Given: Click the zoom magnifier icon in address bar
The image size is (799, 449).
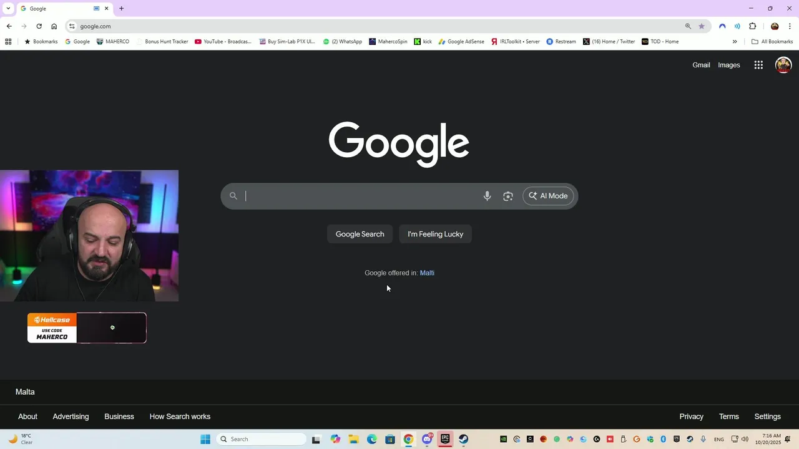Looking at the screenshot, I should click(688, 26).
